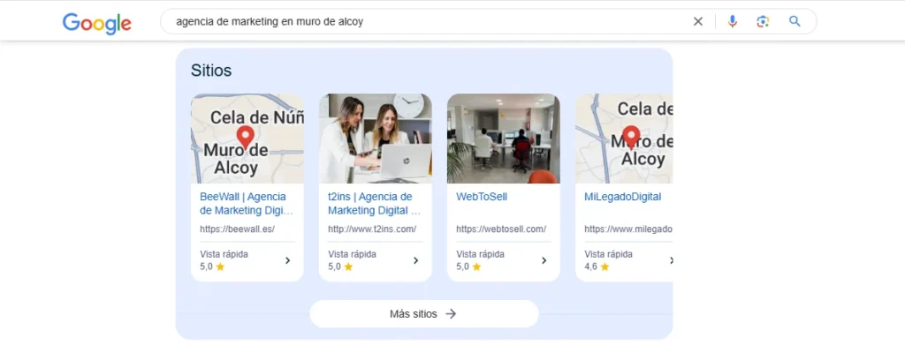Click the https://beewall.es/ URL text
This screenshot has width=905, height=345.
tap(237, 229)
